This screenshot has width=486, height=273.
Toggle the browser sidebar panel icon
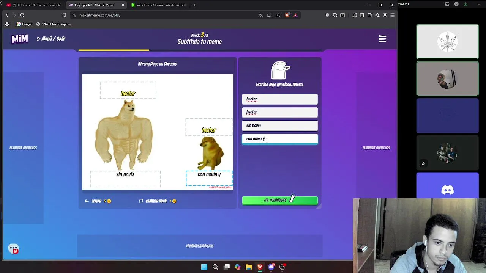[x=362, y=15]
